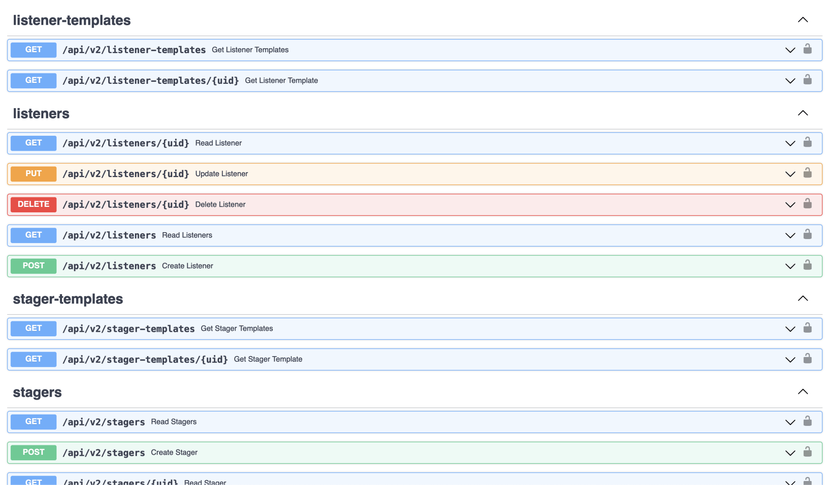Click the POST badge for Create Stager
Screen dimensions: 830x485
click(x=33, y=453)
